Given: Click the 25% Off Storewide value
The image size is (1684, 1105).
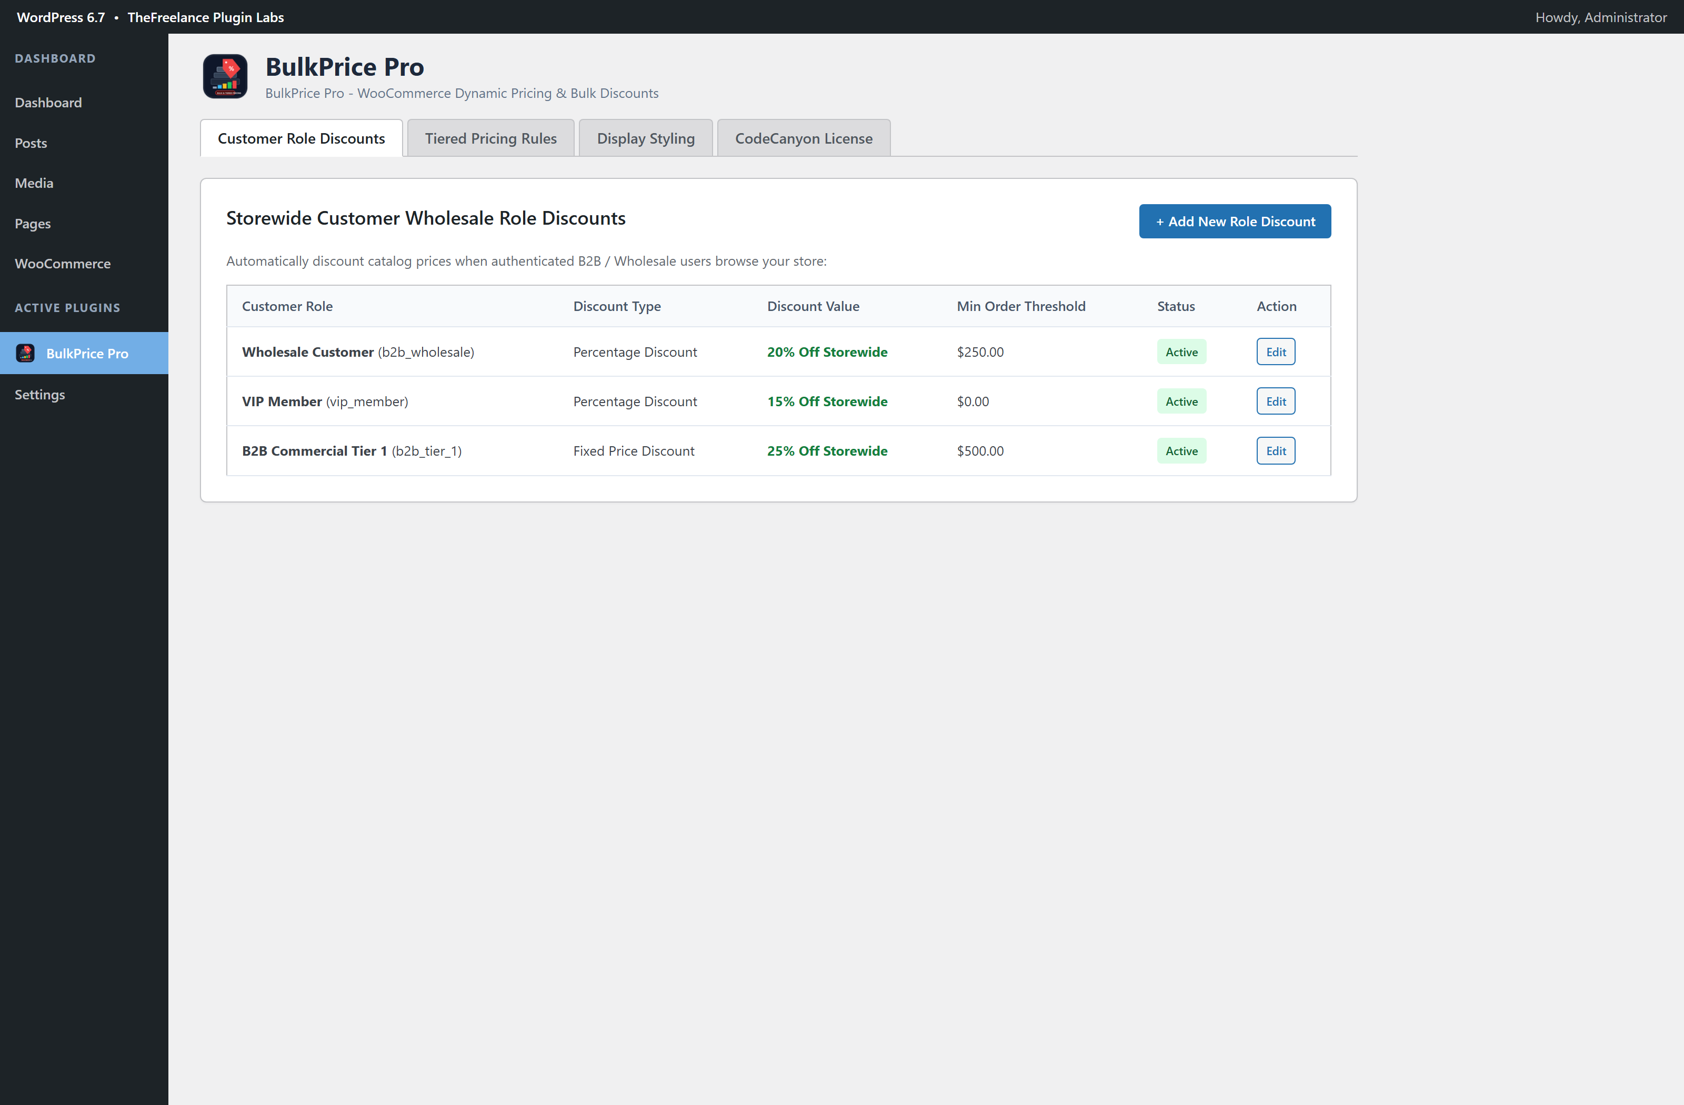Looking at the screenshot, I should 827,450.
